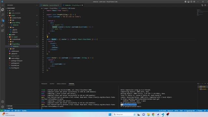This screenshot has width=208, height=117.
Task: Click the synchronize changes icon in status bar
Action: tap(12, 110)
